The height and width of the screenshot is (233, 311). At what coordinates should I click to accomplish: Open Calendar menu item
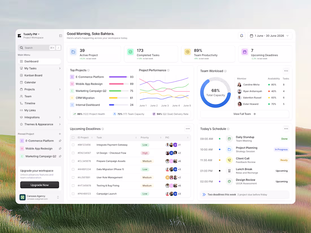click(40, 82)
